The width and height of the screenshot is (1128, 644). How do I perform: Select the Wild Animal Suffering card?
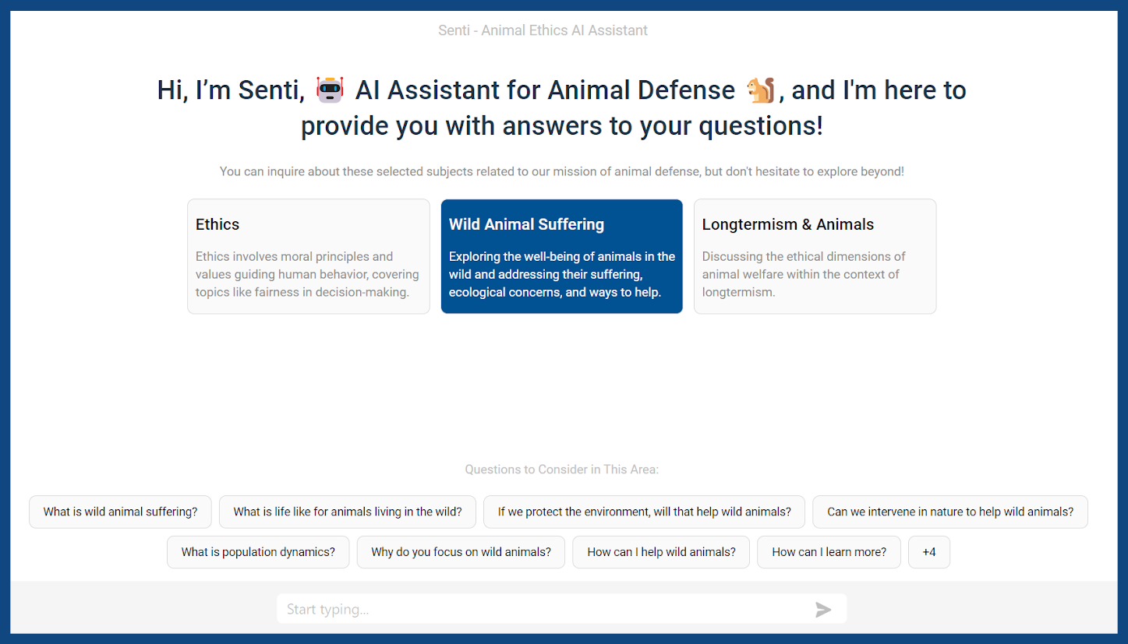pos(562,256)
